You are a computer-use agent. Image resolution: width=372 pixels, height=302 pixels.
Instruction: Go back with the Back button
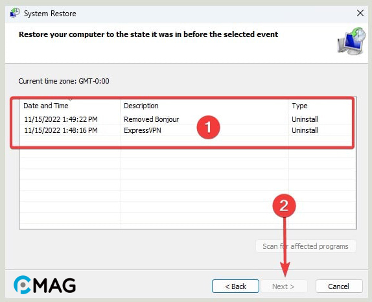tap(235, 286)
